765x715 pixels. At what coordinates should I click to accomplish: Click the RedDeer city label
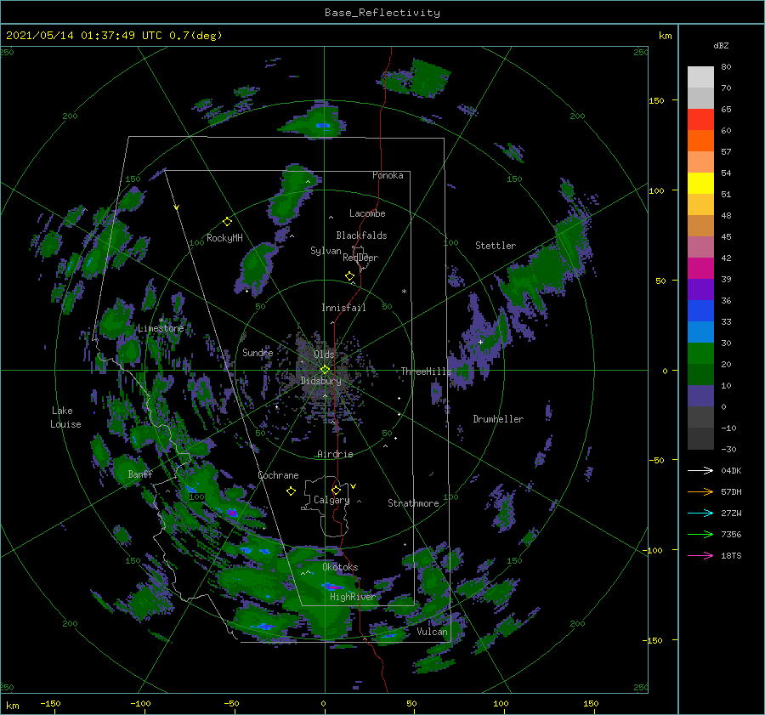[x=360, y=258]
